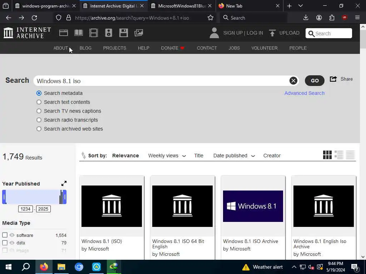Open the PROJECTS nav item

click(x=115, y=48)
